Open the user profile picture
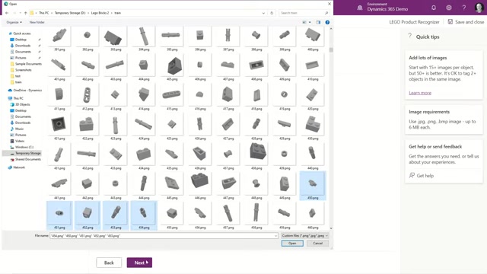The width and height of the screenshot is (487, 274). (479, 8)
